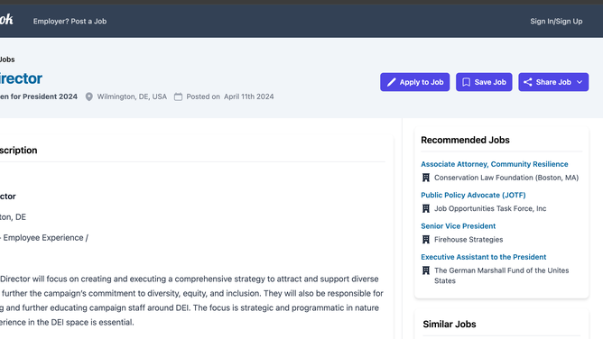Click the pencil icon on Apply to Job
The height and width of the screenshot is (339, 603).
pyautogui.click(x=391, y=82)
